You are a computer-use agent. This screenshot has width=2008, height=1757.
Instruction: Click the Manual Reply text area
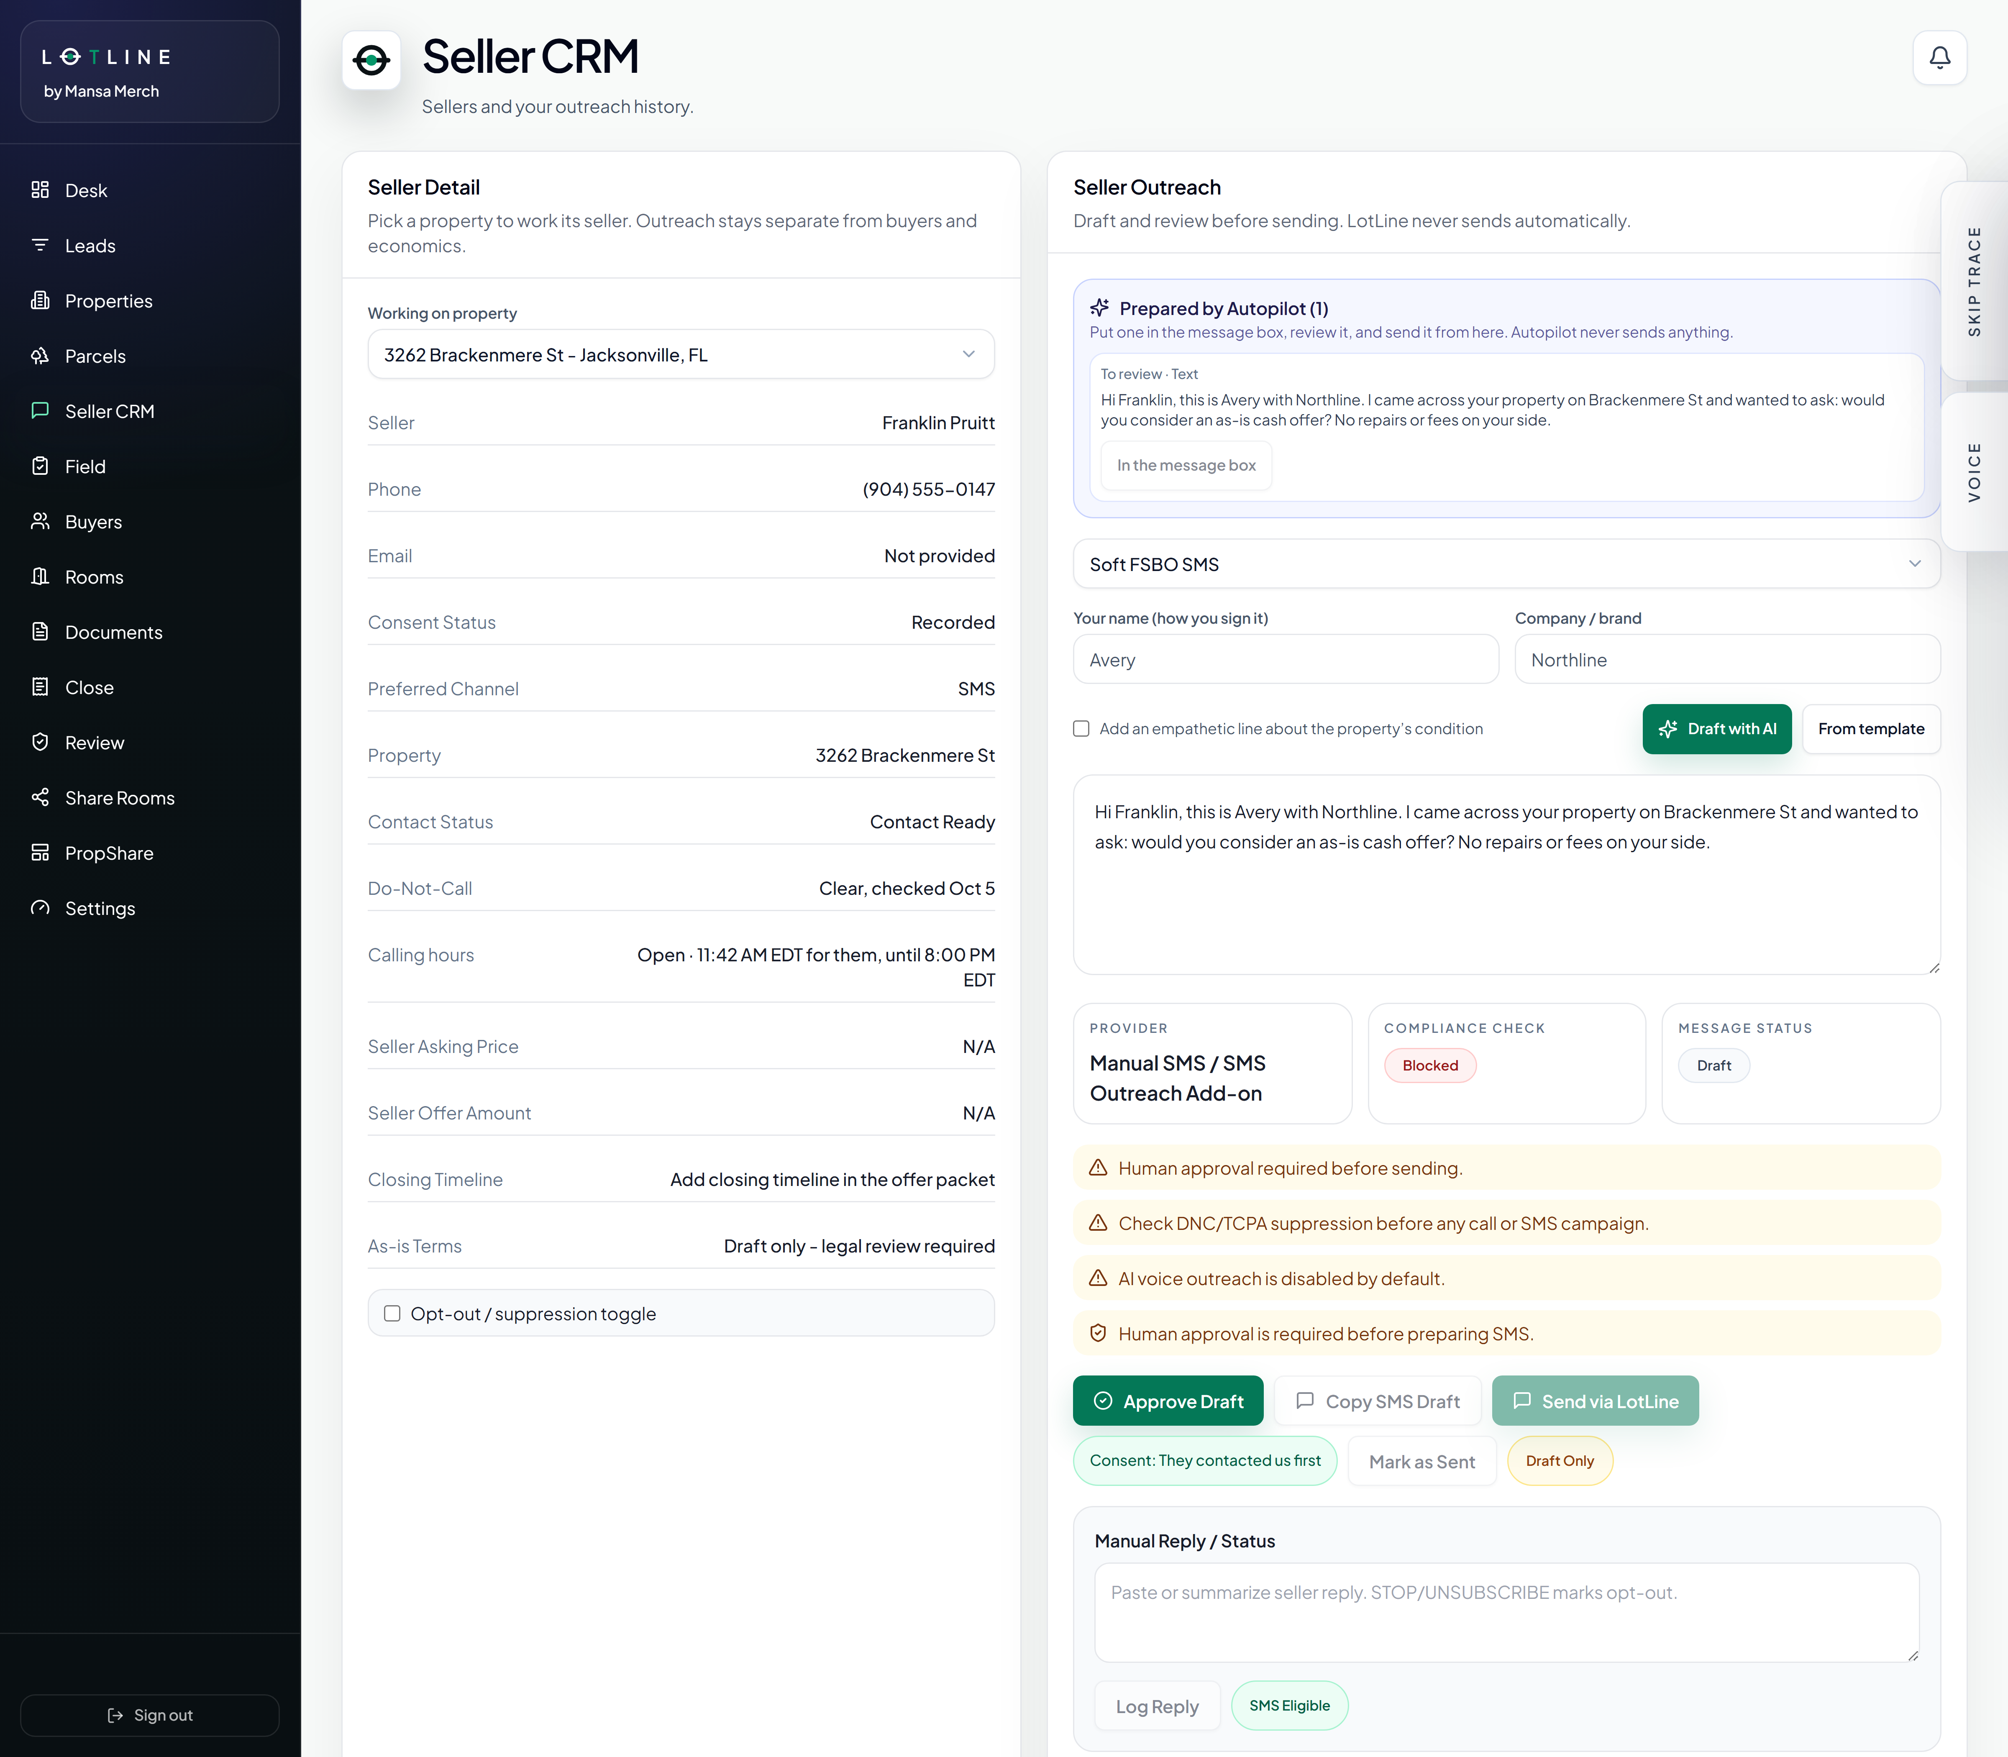(x=1506, y=1613)
